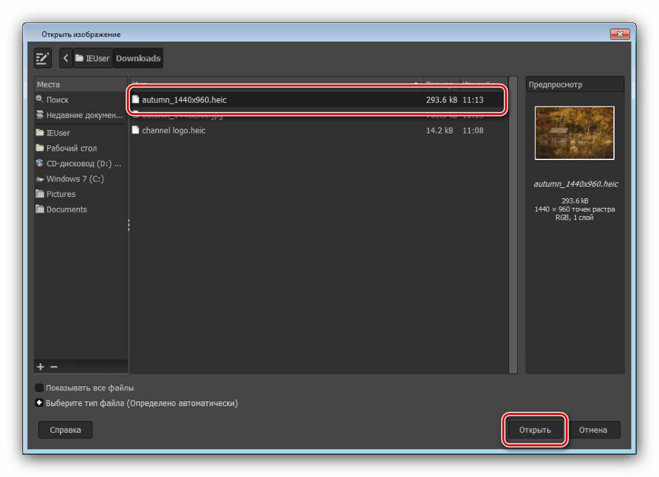Click the autumn_1440x960.heic file icon
The image size is (659, 477).
[x=136, y=99]
